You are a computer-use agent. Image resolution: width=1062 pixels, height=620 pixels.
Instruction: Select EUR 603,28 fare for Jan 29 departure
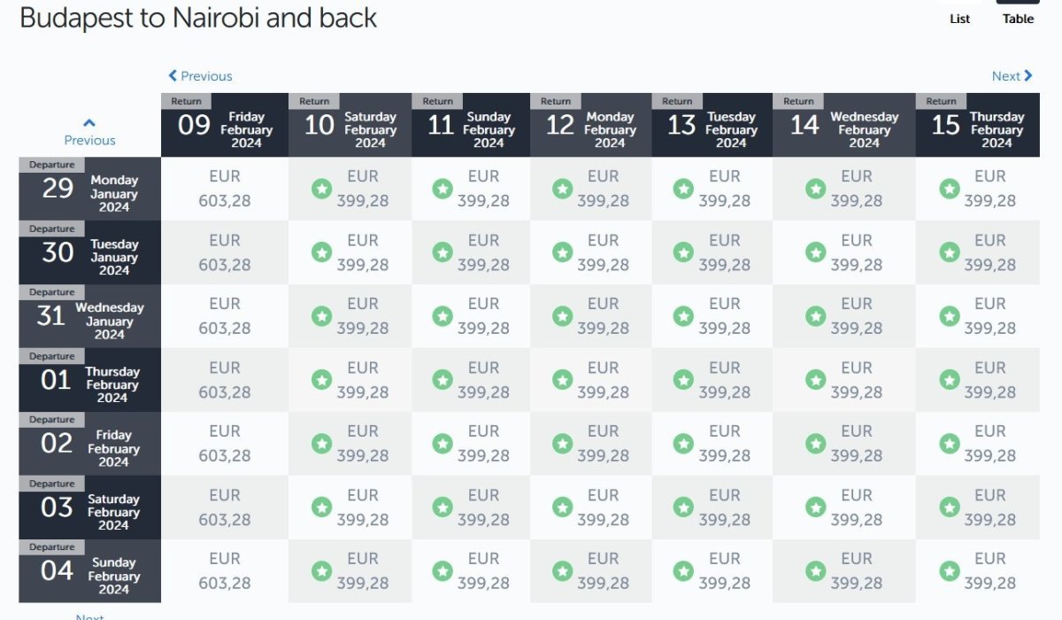point(225,189)
